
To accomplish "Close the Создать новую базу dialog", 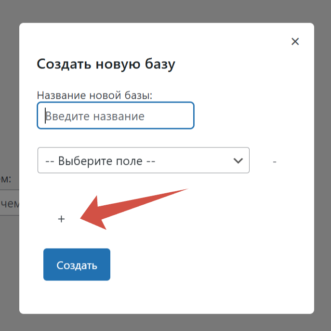I will (x=295, y=41).
